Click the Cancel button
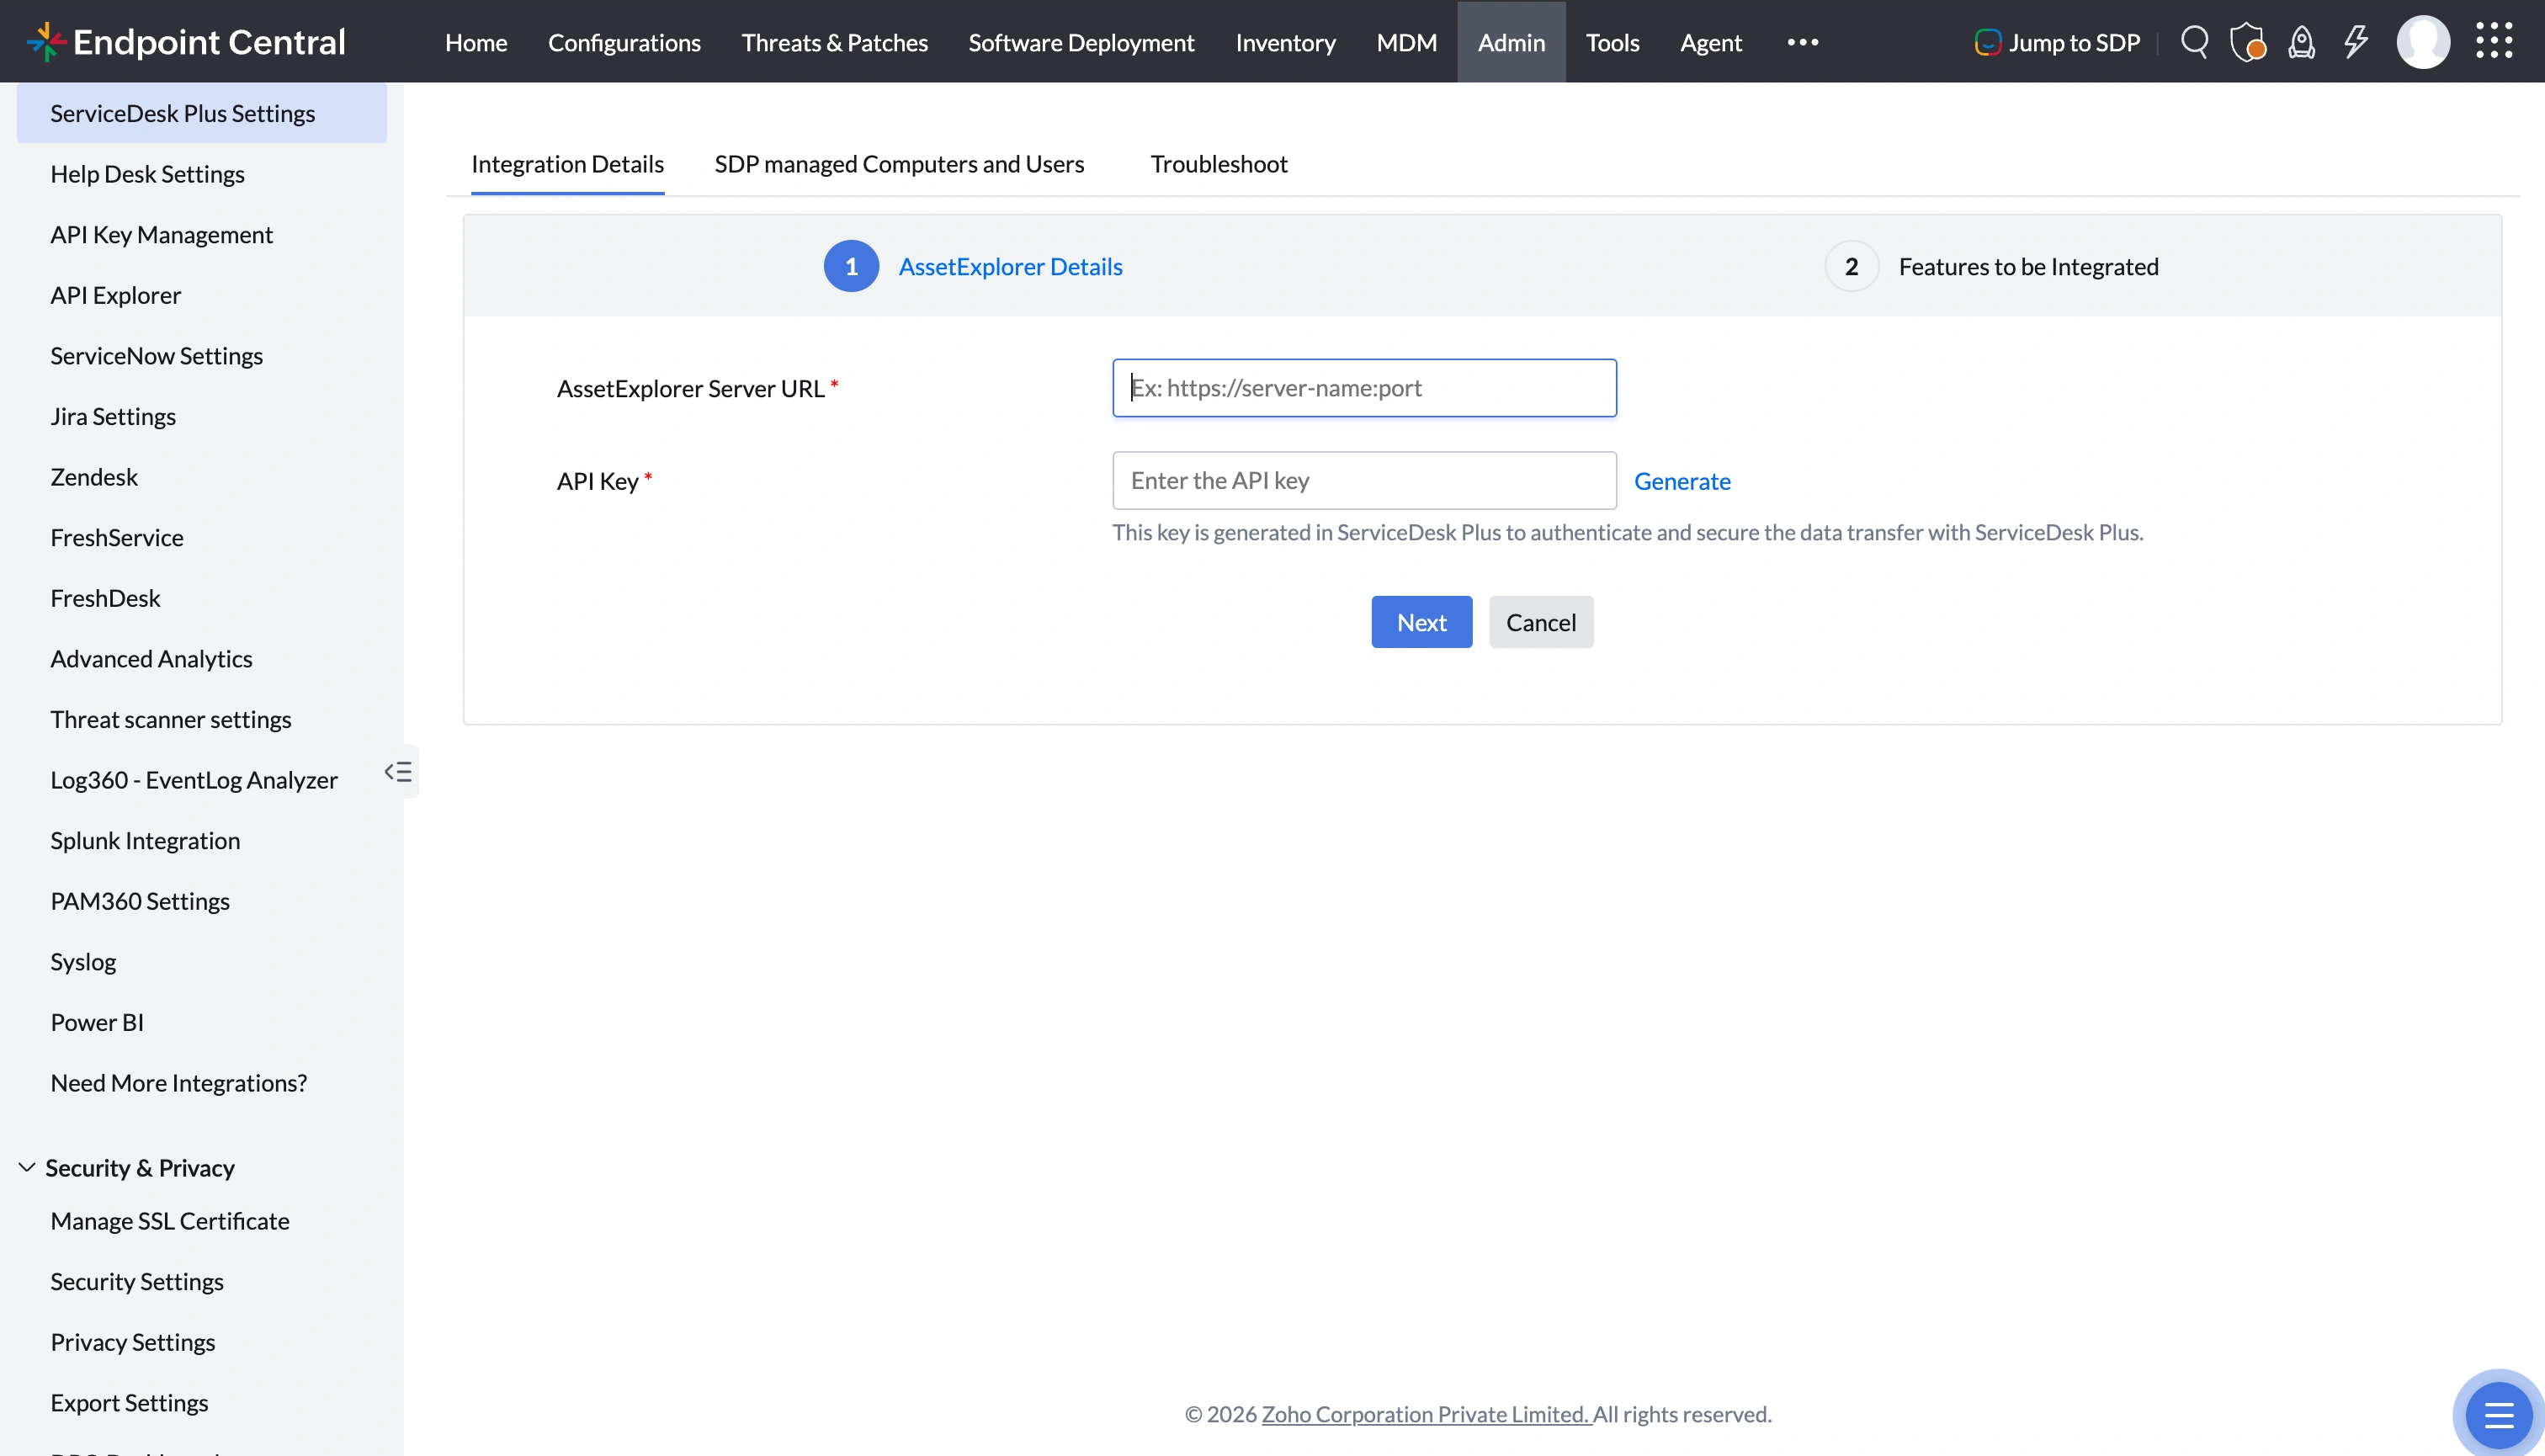Viewport: 2545px width, 1456px height. (x=1541, y=622)
